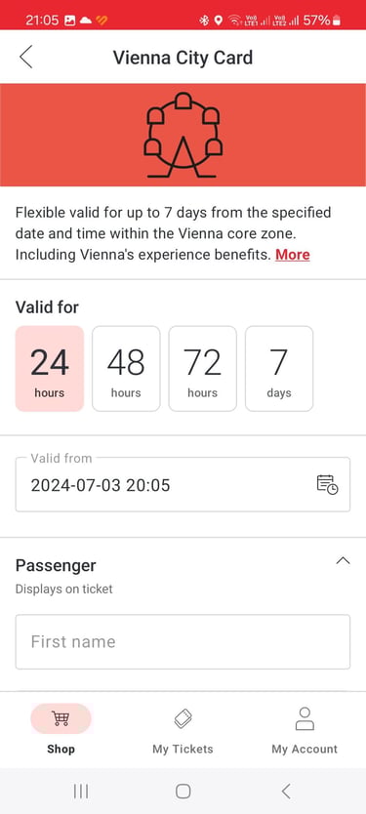This screenshot has width=366, height=814.
Task: Tap Android home button
Action: coord(183,792)
